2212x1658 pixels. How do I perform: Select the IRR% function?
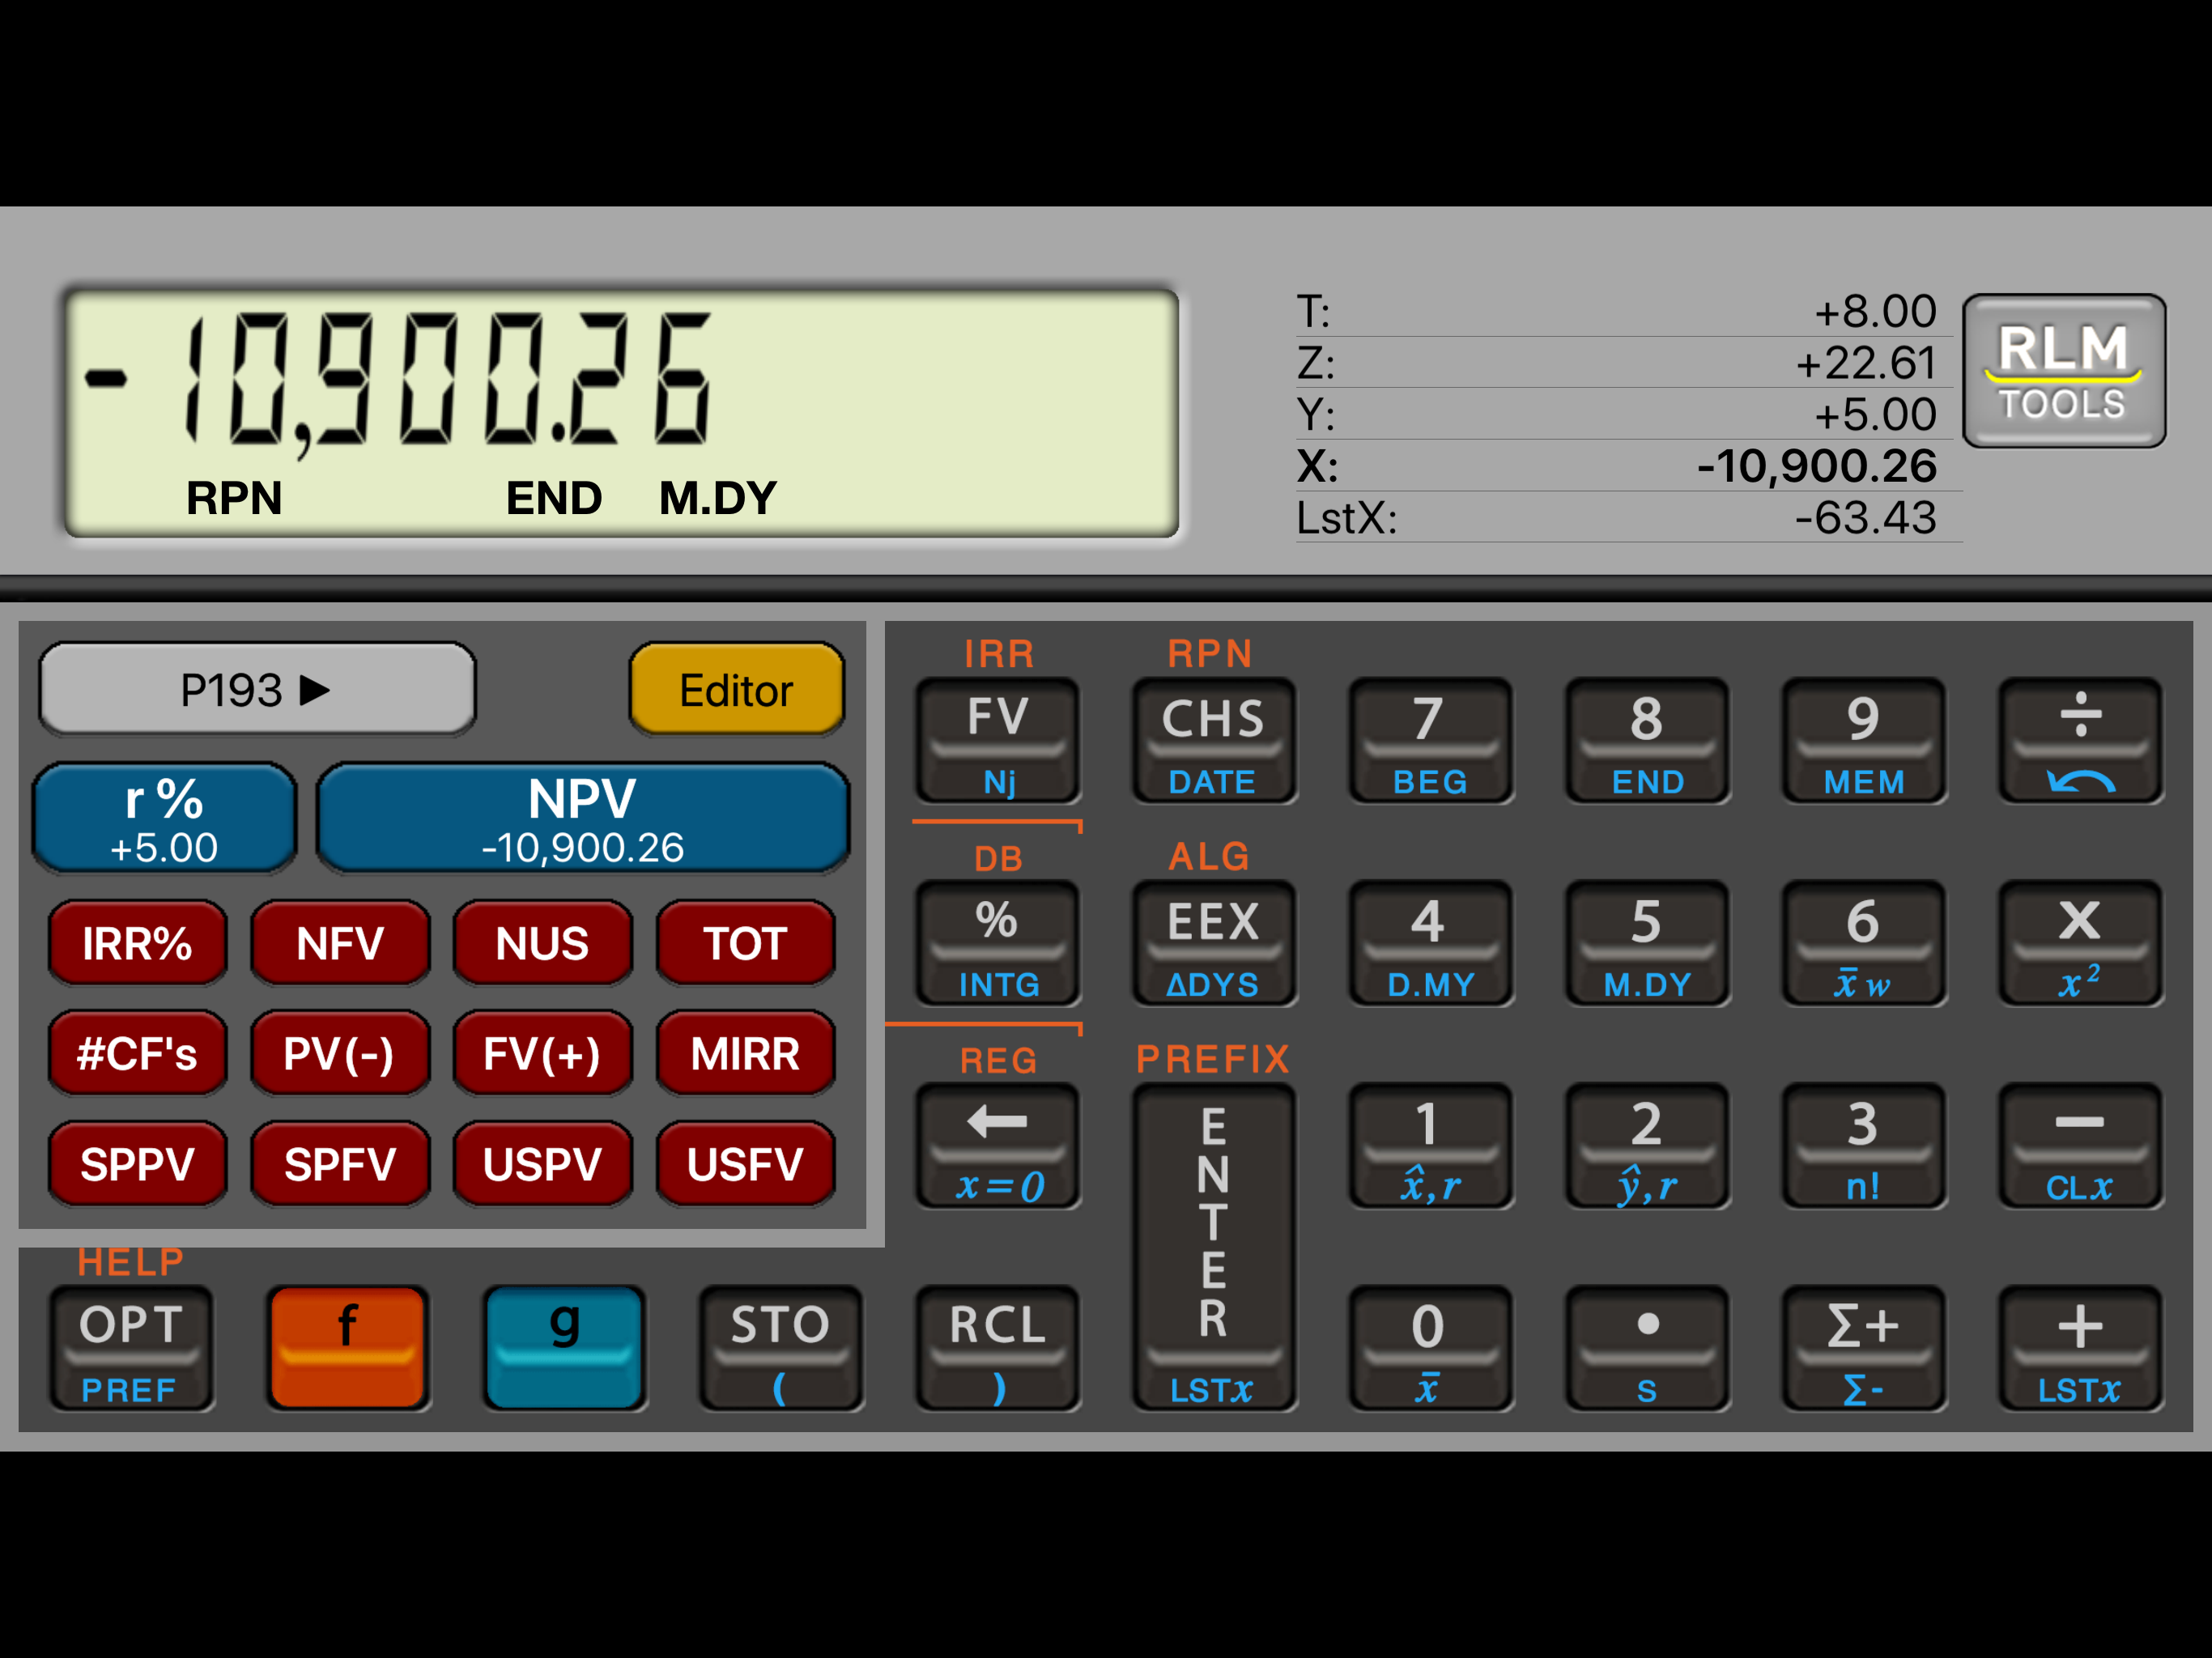pos(137,943)
